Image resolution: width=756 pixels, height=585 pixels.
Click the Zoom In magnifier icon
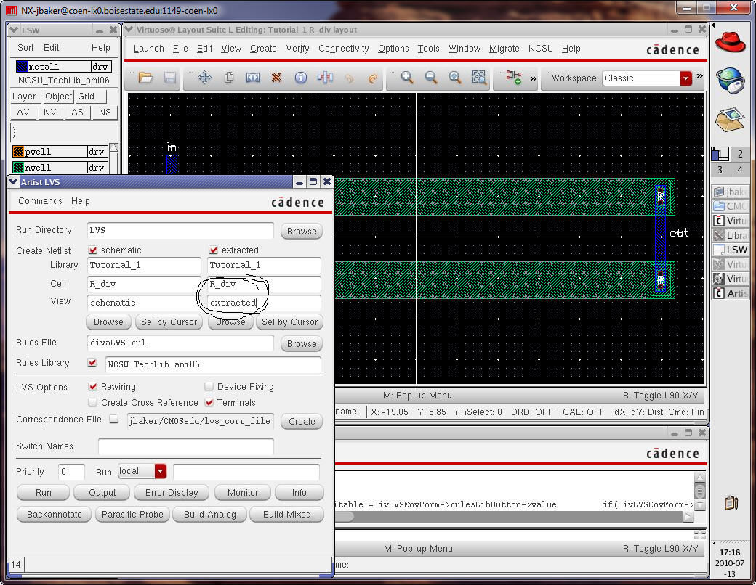tap(407, 78)
